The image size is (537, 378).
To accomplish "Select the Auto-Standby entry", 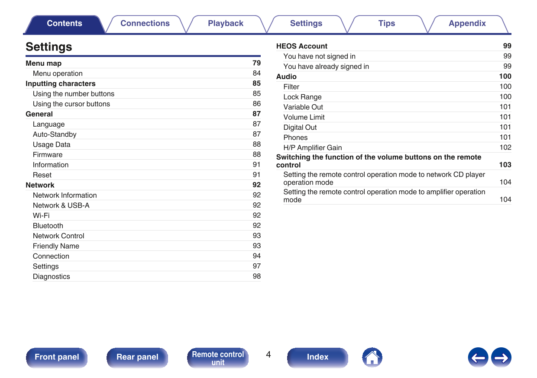I will 55,135.
